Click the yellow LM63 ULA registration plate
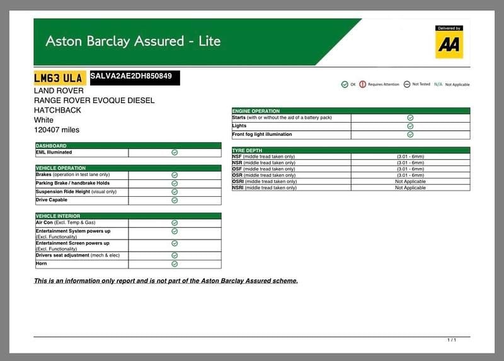 pos(59,77)
